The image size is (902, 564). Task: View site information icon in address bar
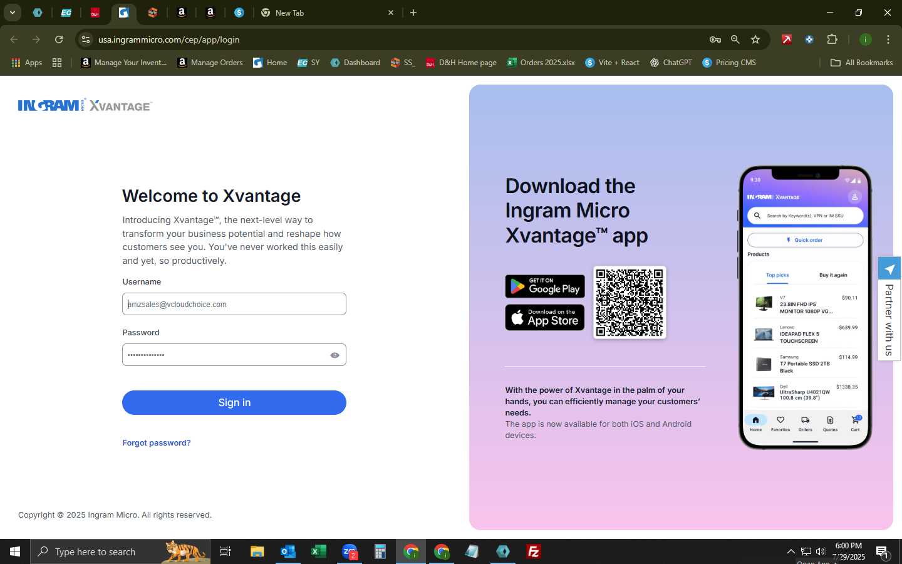86,39
